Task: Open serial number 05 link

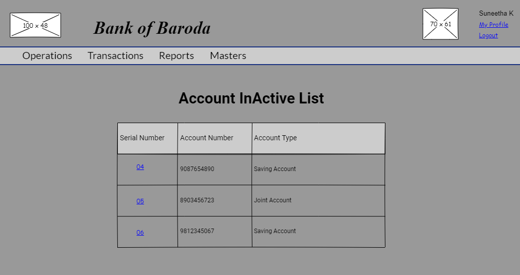Action: point(140,201)
